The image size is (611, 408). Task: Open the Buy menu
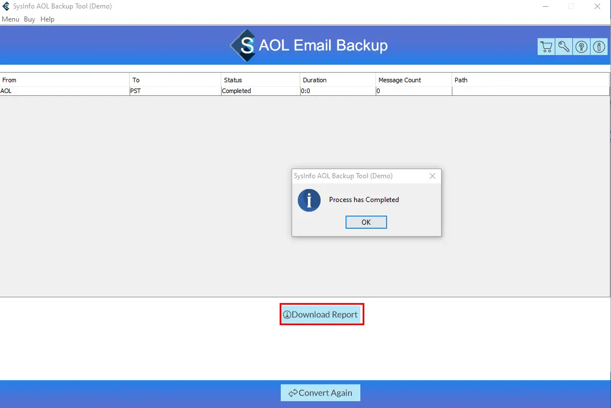(x=29, y=19)
